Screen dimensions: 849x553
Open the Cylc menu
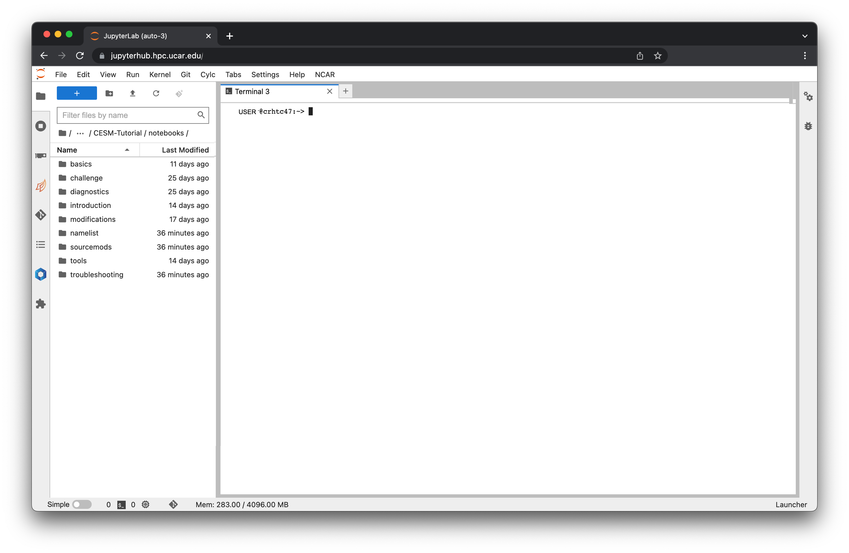(x=208, y=75)
